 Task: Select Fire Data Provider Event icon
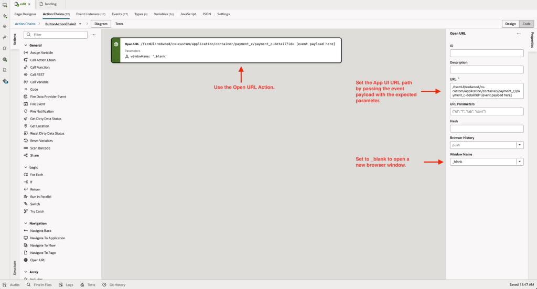(26, 97)
